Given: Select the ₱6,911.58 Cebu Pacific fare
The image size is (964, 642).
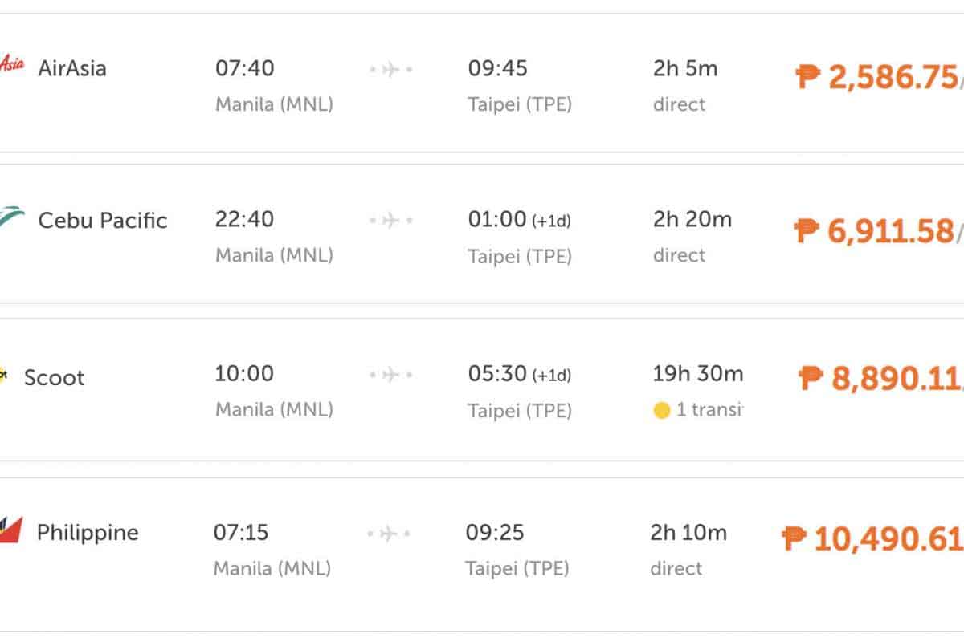Looking at the screenshot, I should point(877,231).
